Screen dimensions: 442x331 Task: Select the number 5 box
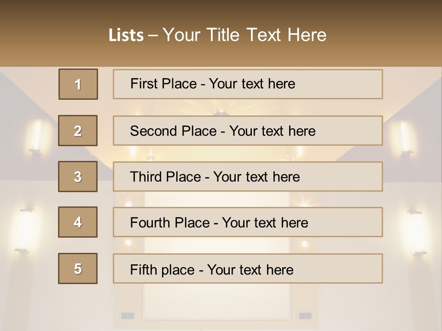click(78, 268)
